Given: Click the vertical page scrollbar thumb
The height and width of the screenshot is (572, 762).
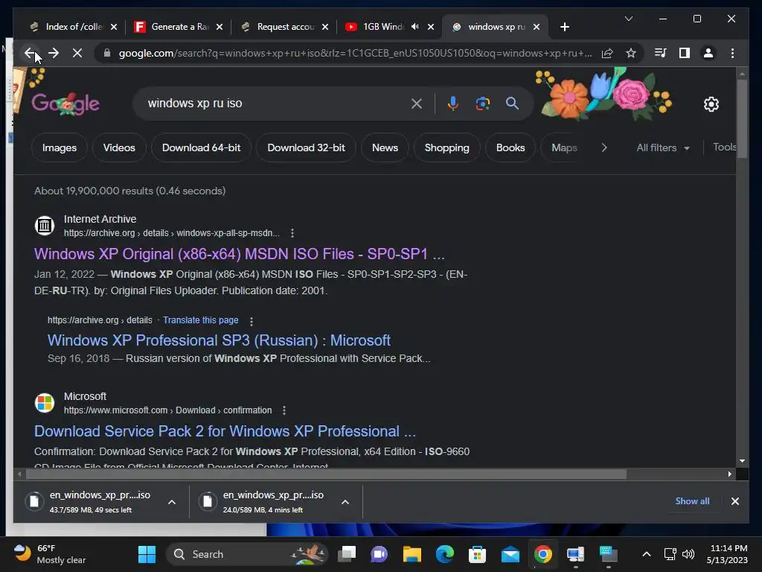Looking at the screenshot, I should 742,118.
